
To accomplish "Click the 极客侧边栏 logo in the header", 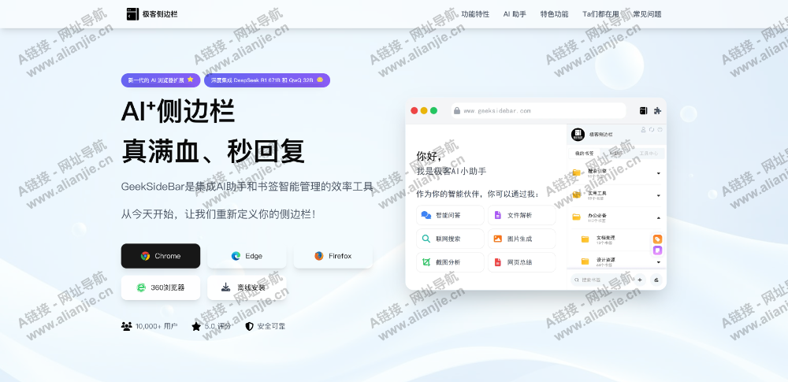I will [x=152, y=14].
